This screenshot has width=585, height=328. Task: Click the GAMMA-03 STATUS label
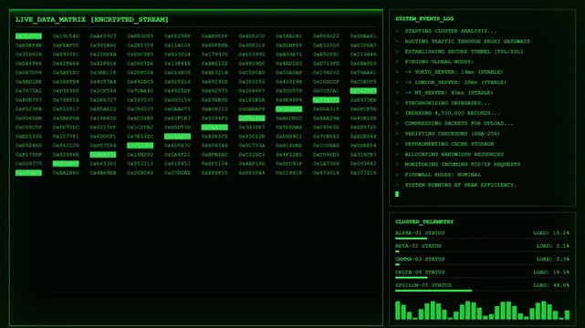420,259
